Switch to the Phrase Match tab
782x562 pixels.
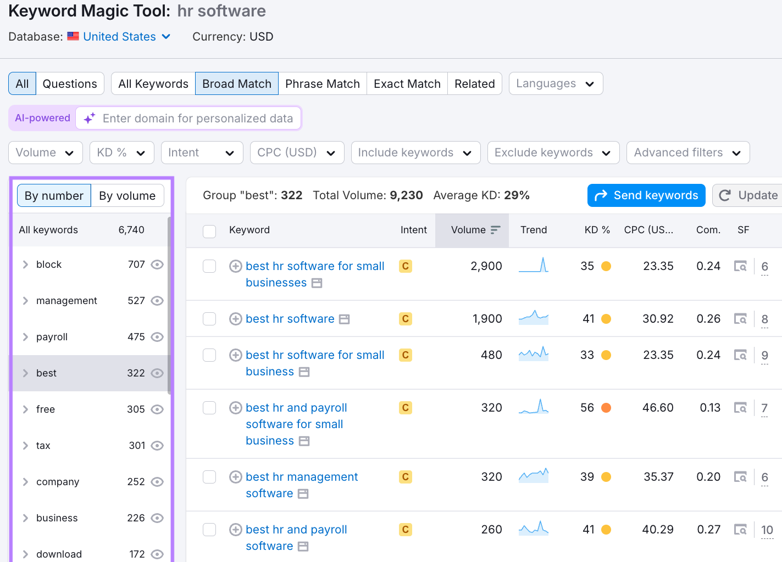(x=323, y=83)
